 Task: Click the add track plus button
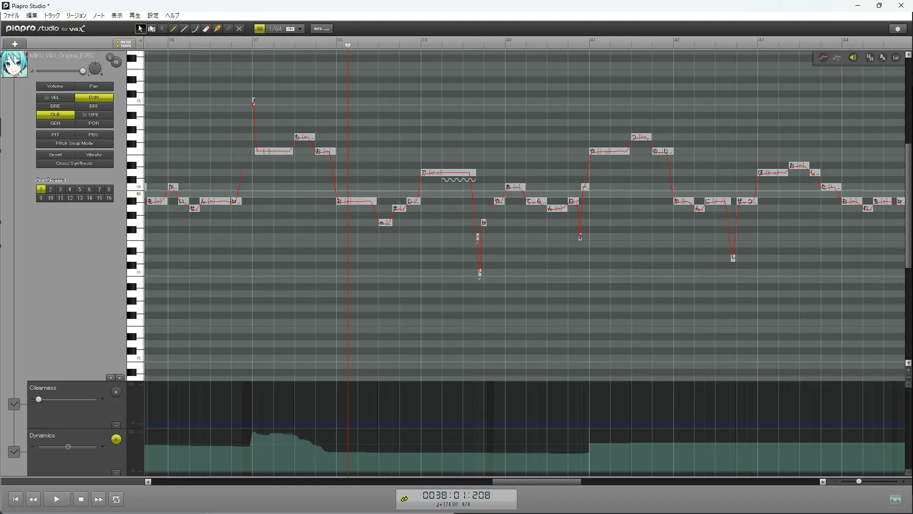15,44
